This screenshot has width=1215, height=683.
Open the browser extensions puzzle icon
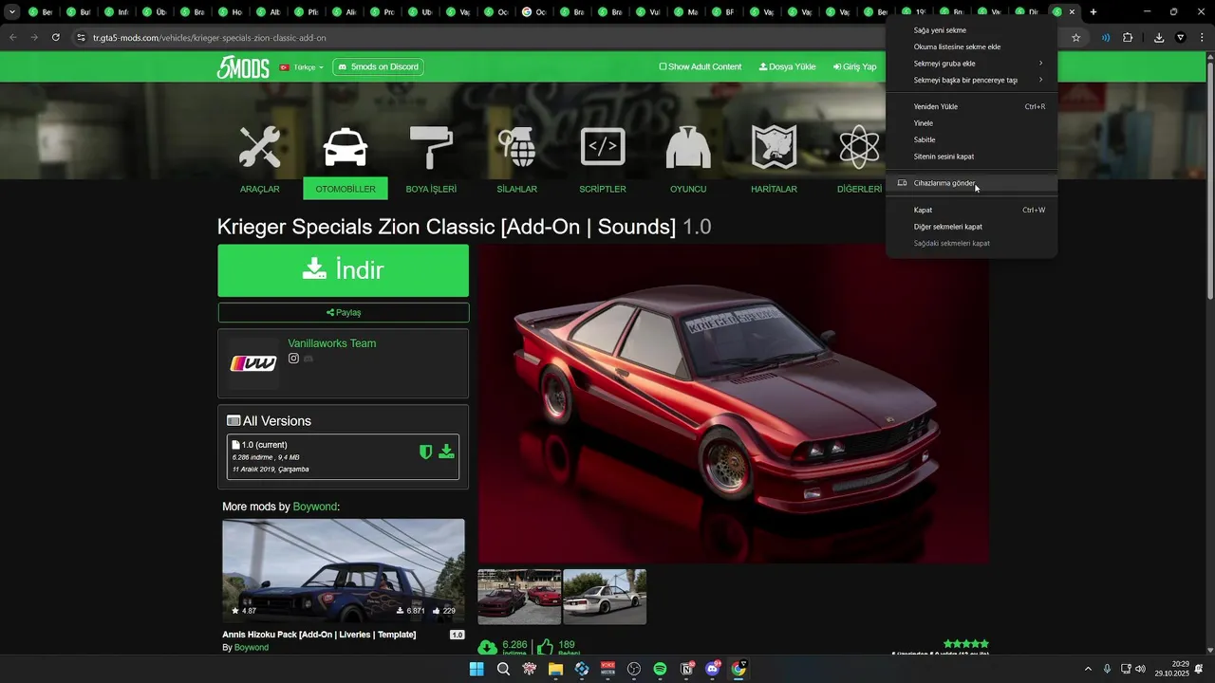(x=1128, y=38)
